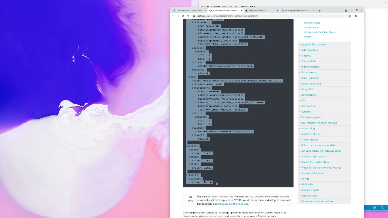The height and width of the screenshot is (218, 388).
Task: Open the Frozen indices link
Action: click(x=309, y=140)
